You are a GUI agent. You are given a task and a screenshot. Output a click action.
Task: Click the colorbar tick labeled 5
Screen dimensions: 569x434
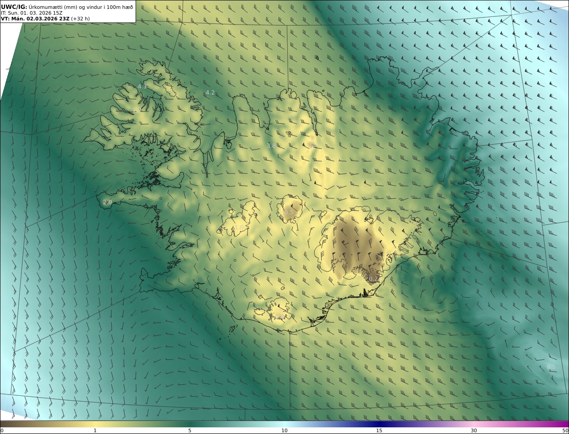190,430
